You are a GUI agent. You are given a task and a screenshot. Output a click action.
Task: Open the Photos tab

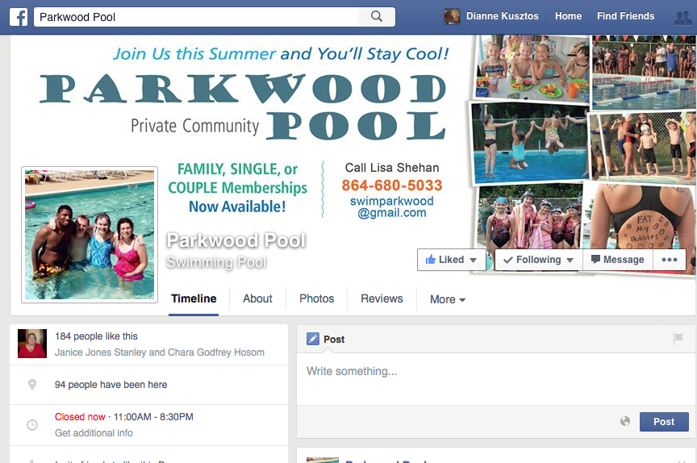[x=316, y=298]
